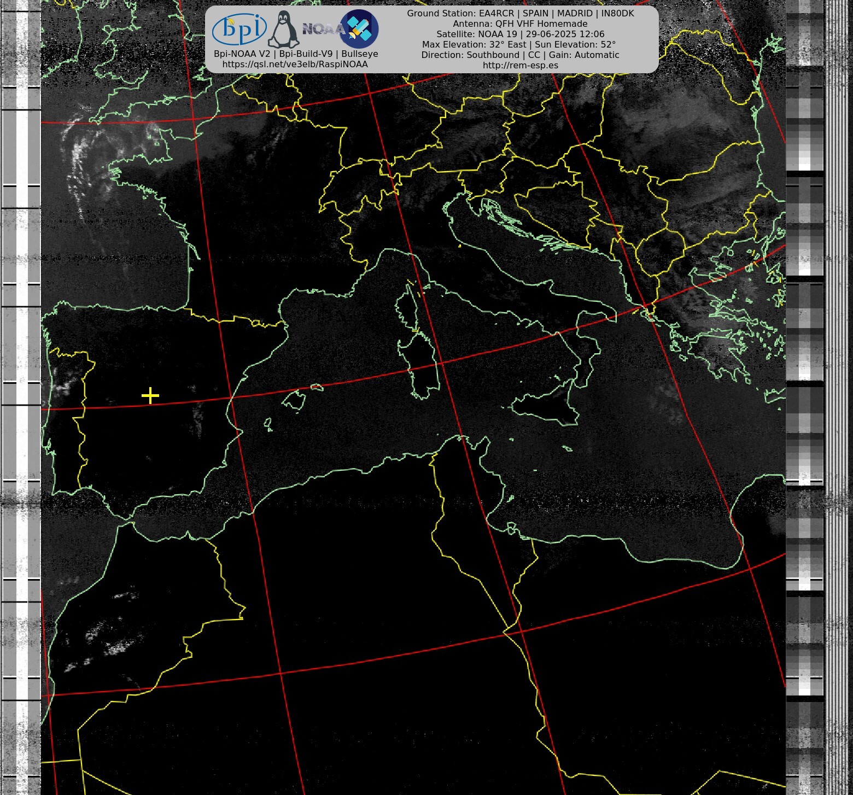Click the yellow crosshair marker over Madrid
Image resolution: width=853 pixels, height=795 pixels.
(150, 395)
